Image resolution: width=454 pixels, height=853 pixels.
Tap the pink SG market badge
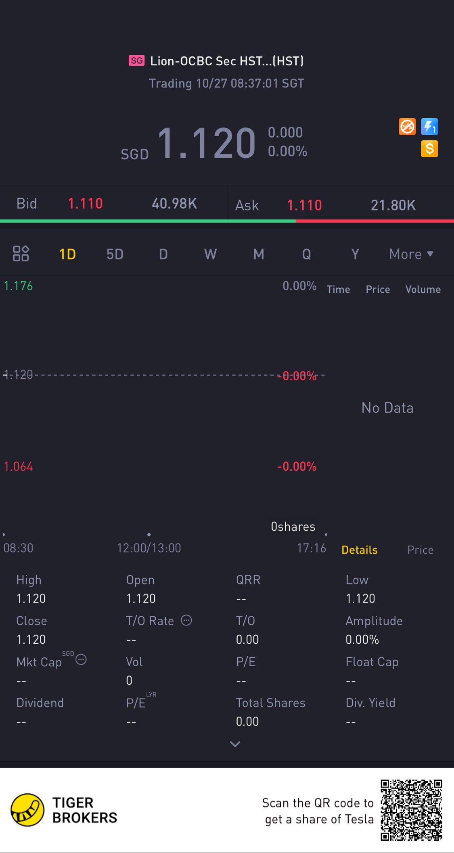(136, 60)
